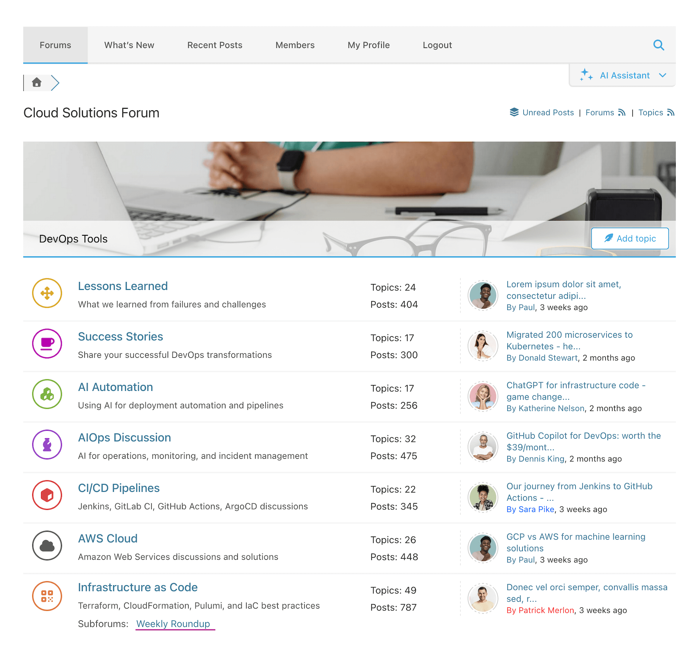Expand the AI Assistant dropdown chevron

(663, 75)
